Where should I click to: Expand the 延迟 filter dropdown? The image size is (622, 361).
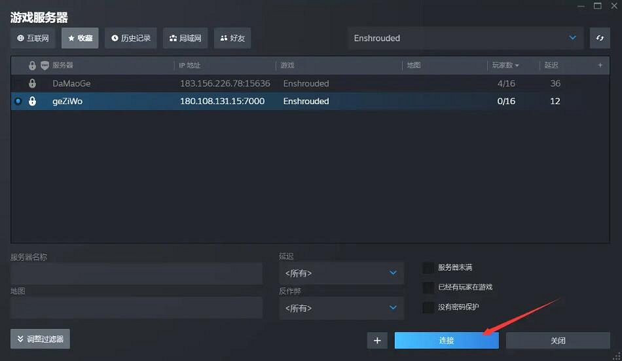tap(341, 273)
